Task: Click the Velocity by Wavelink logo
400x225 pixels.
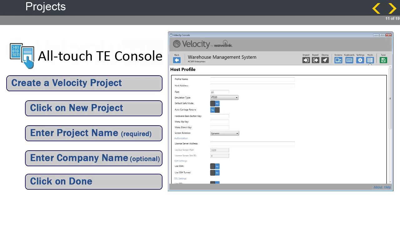Action: 203,44
